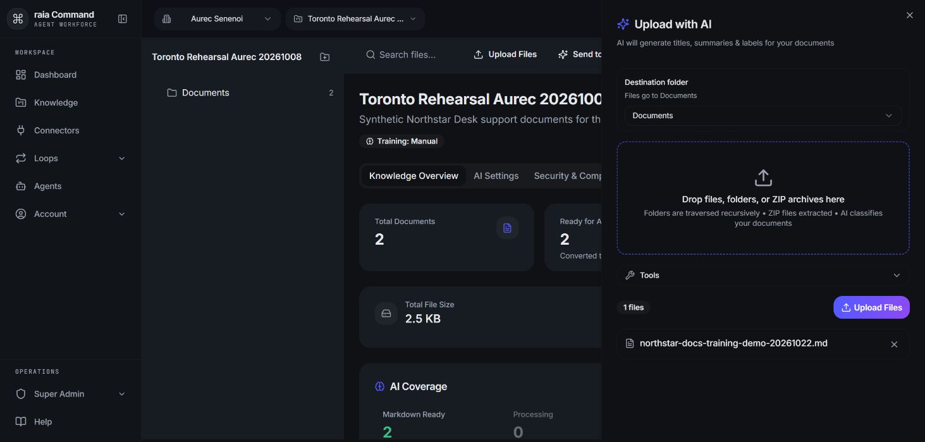Click the northstar-docs-training-demo-20261022.md file name
Image resolution: width=925 pixels, height=442 pixels.
click(733, 343)
